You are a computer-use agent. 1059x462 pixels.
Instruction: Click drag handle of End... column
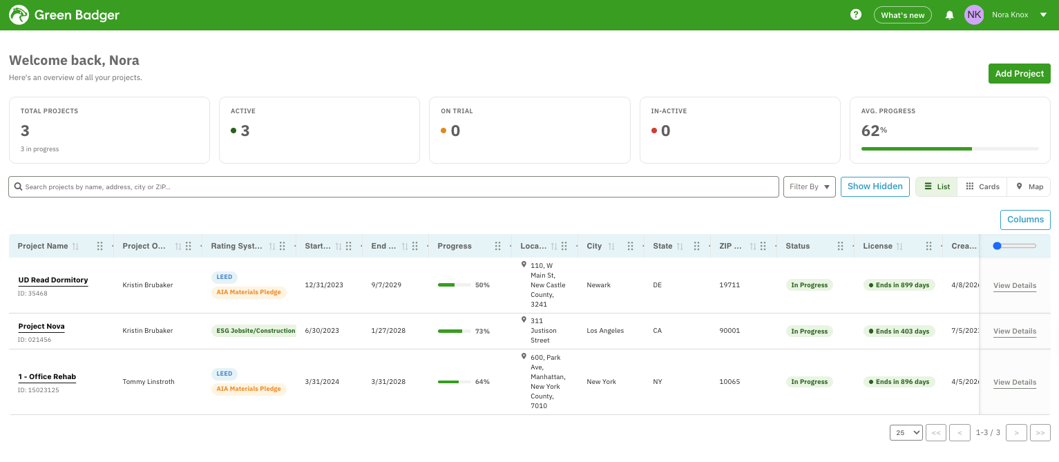click(415, 246)
